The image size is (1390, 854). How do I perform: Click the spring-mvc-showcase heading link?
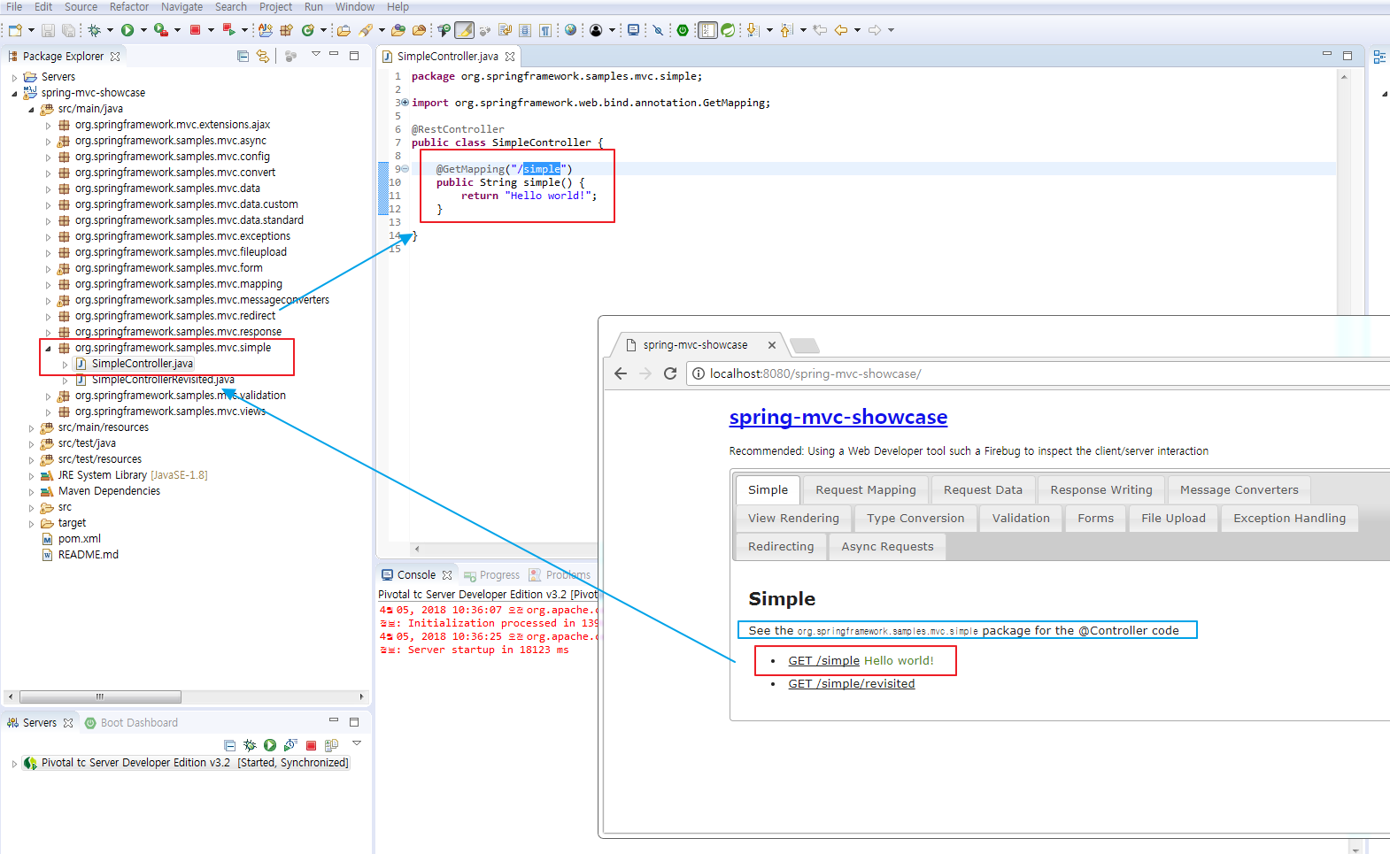pos(838,417)
